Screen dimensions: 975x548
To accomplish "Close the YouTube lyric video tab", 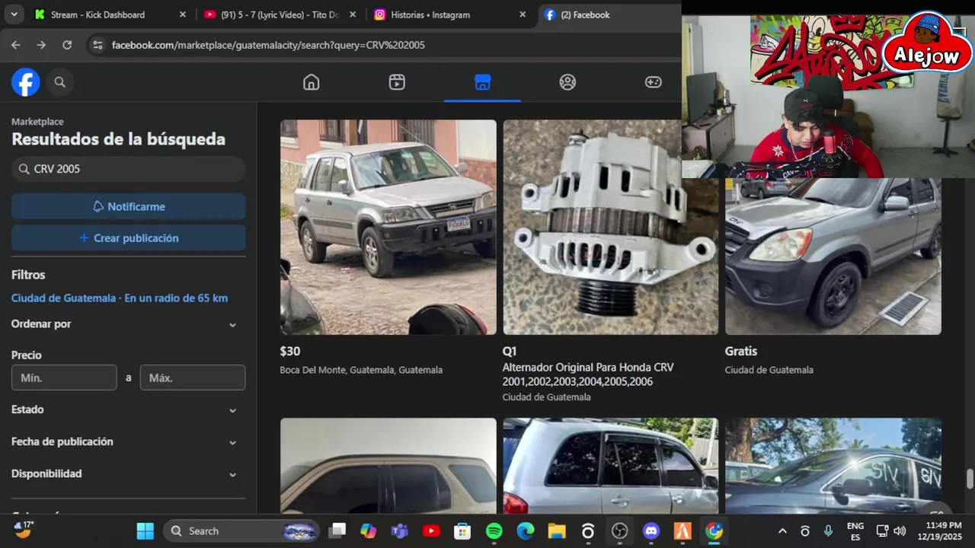I will 352,14.
